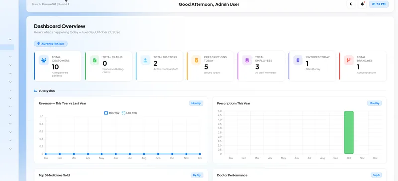Click the Analytics section label

point(47,90)
